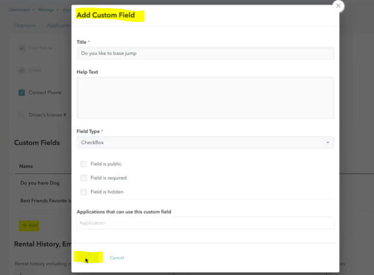Click the Field Type dropdown arrow

328,143
